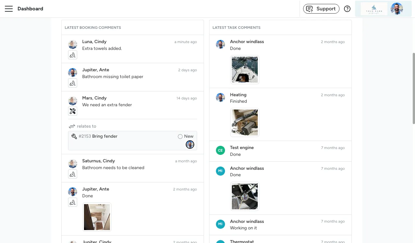Click the help question mark icon

(x=347, y=9)
